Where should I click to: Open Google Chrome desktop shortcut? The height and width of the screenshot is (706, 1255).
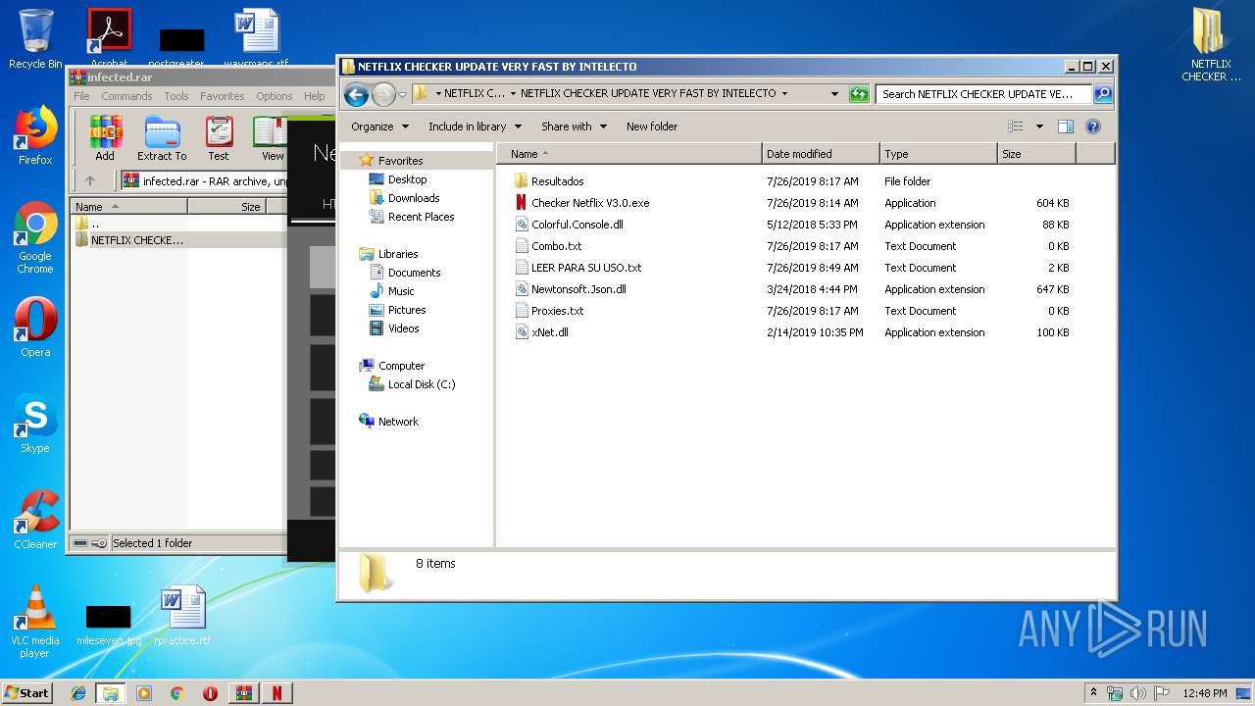point(35,237)
